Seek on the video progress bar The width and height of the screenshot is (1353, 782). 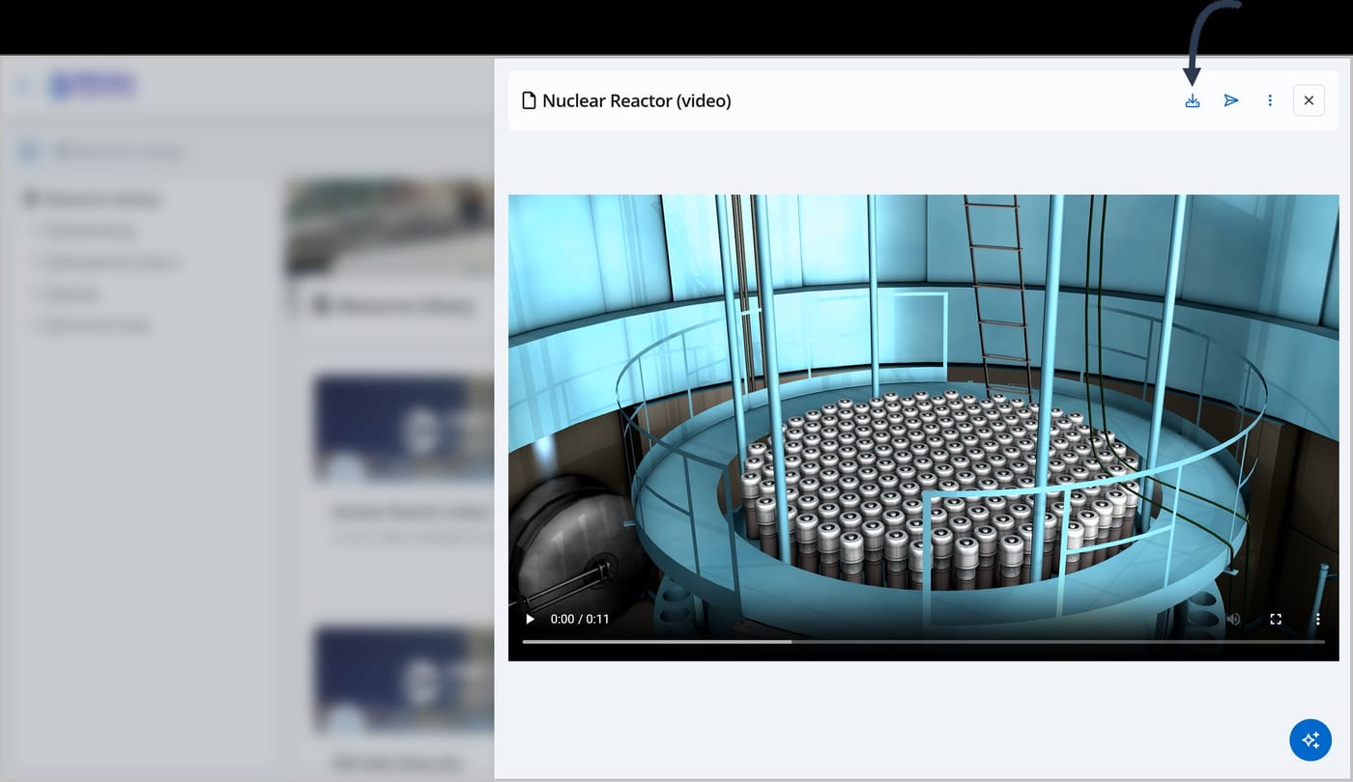coord(924,641)
